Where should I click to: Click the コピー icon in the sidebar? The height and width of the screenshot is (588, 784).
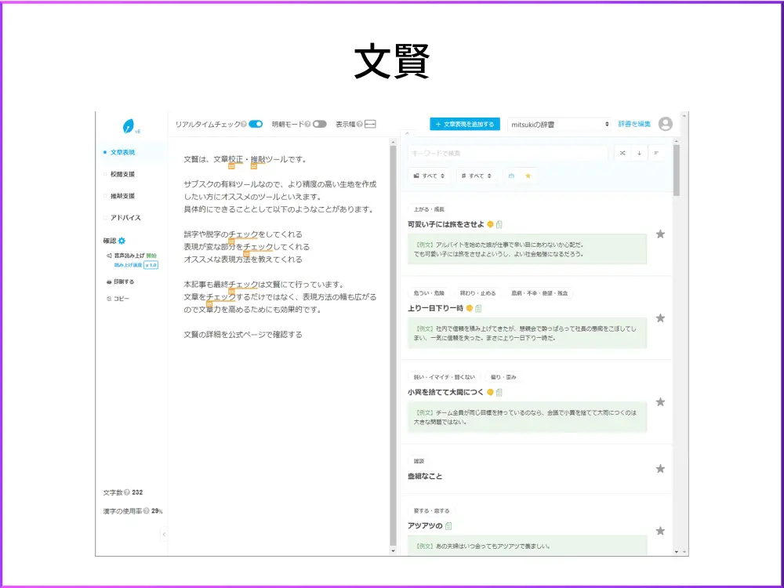[x=109, y=299]
